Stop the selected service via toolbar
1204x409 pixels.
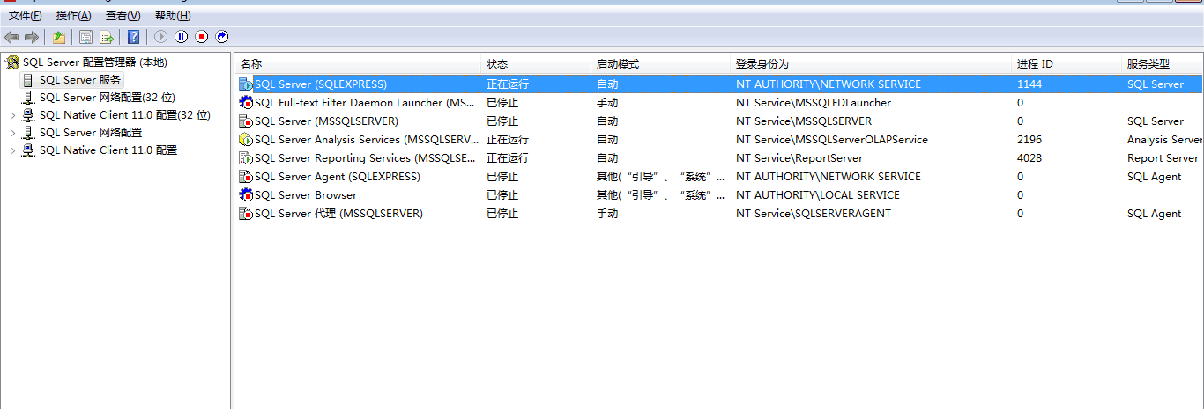click(201, 37)
